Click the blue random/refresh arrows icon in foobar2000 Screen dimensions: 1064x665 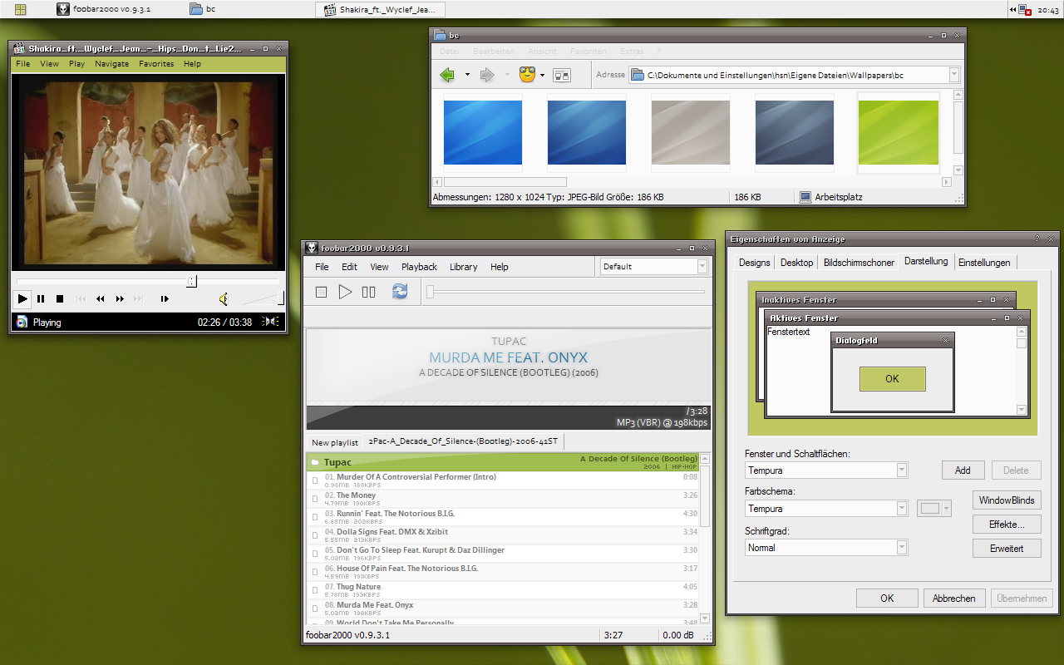click(400, 291)
